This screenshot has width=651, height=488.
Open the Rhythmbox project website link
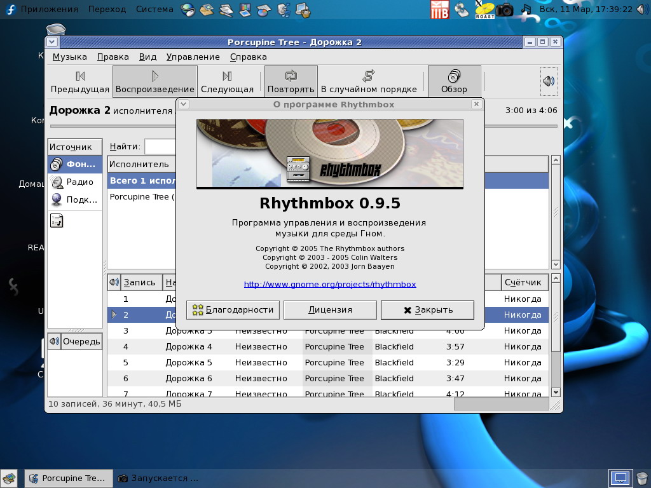click(330, 284)
